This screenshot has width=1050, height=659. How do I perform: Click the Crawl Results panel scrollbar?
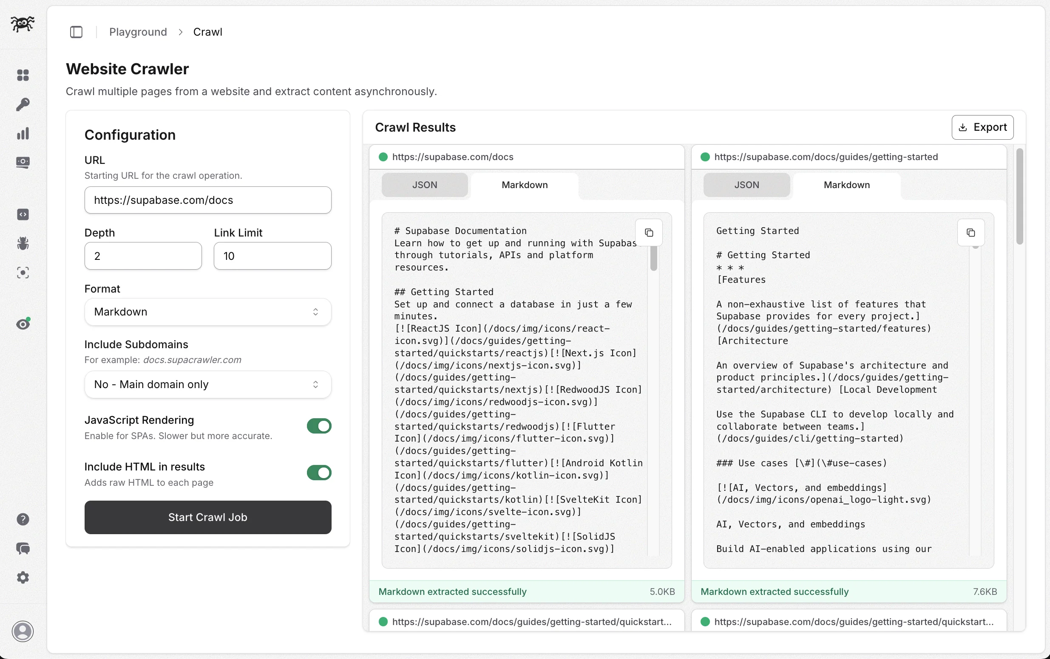[x=1019, y=197]
